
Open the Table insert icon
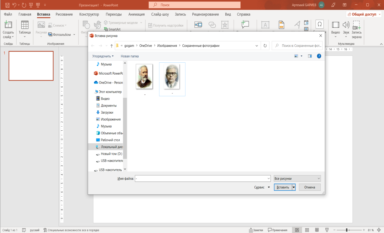click(25, 25)
